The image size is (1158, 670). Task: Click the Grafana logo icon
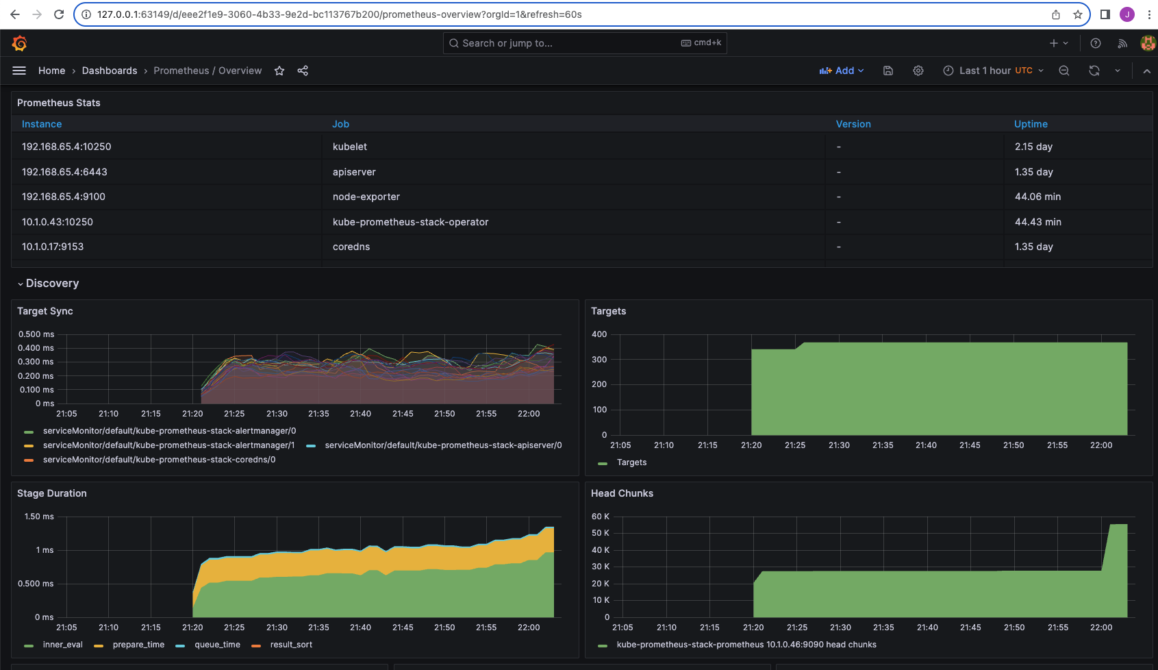[x=19, y=43]
